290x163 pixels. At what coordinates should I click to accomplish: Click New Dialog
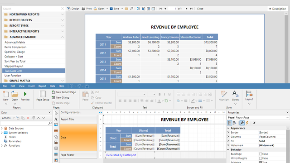click(60, 98)
